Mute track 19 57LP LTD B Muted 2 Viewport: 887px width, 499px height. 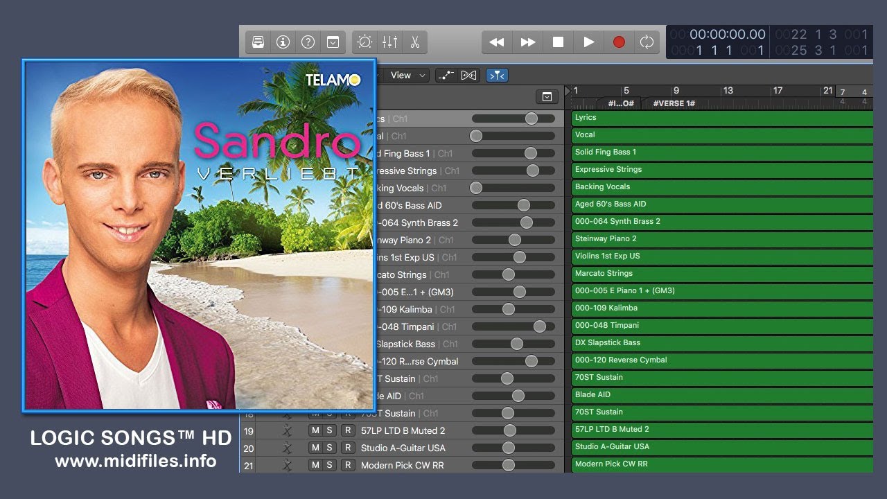pyautogui.click(x=315, y=430)
